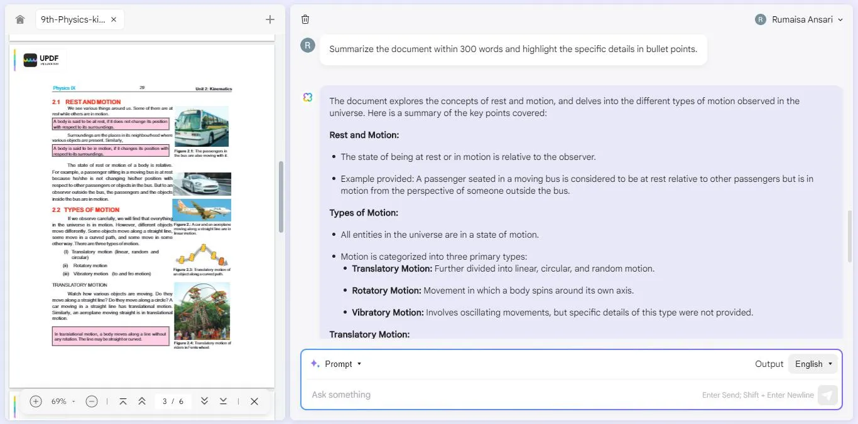Image resolution: width=858 pixels, height=424 pixels.
Task: Click the pink 'body is said to be at rest' box
Action: (111, 124)
